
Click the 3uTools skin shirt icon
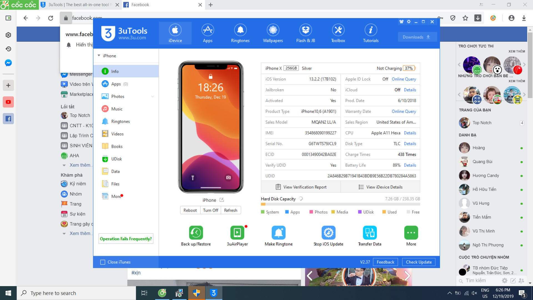coord(401,22)
